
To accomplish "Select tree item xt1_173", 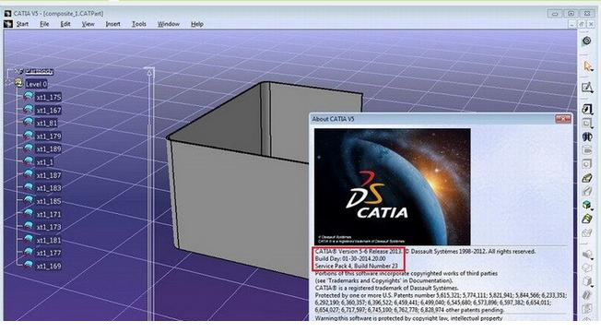I will [x=49, y=227].
